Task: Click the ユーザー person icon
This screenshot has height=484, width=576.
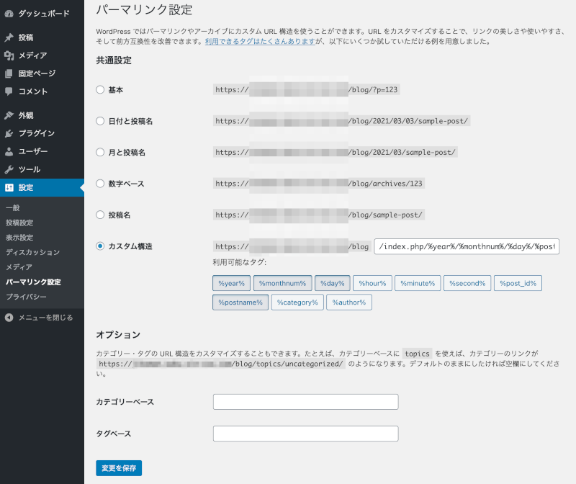Action: 9,151
